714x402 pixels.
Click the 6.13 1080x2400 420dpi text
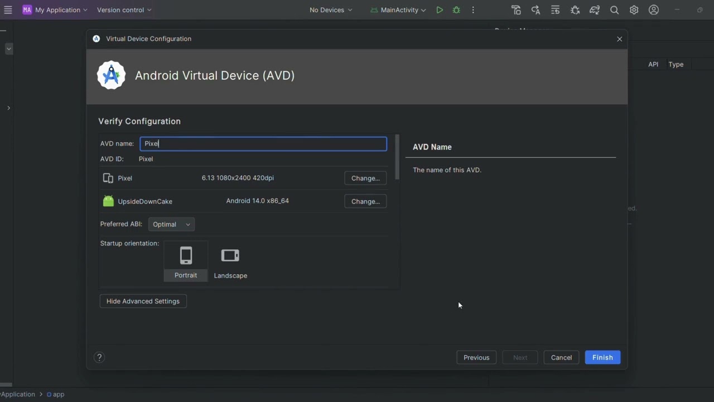click(x=238, y=178)
